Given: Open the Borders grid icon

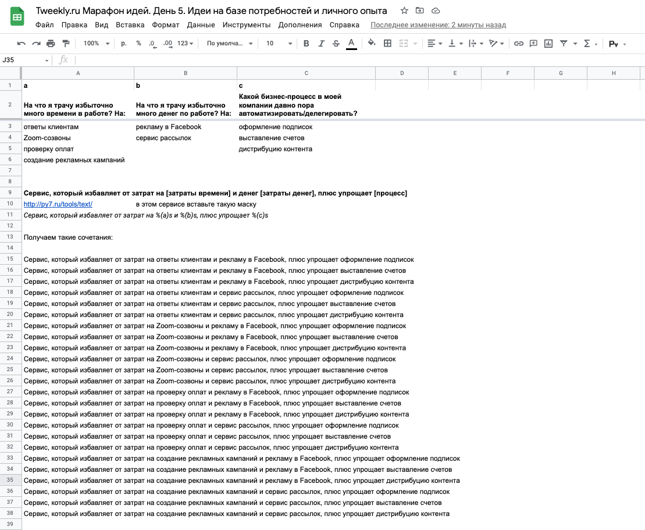Looking at the screenshot, I should click(387, 43).
